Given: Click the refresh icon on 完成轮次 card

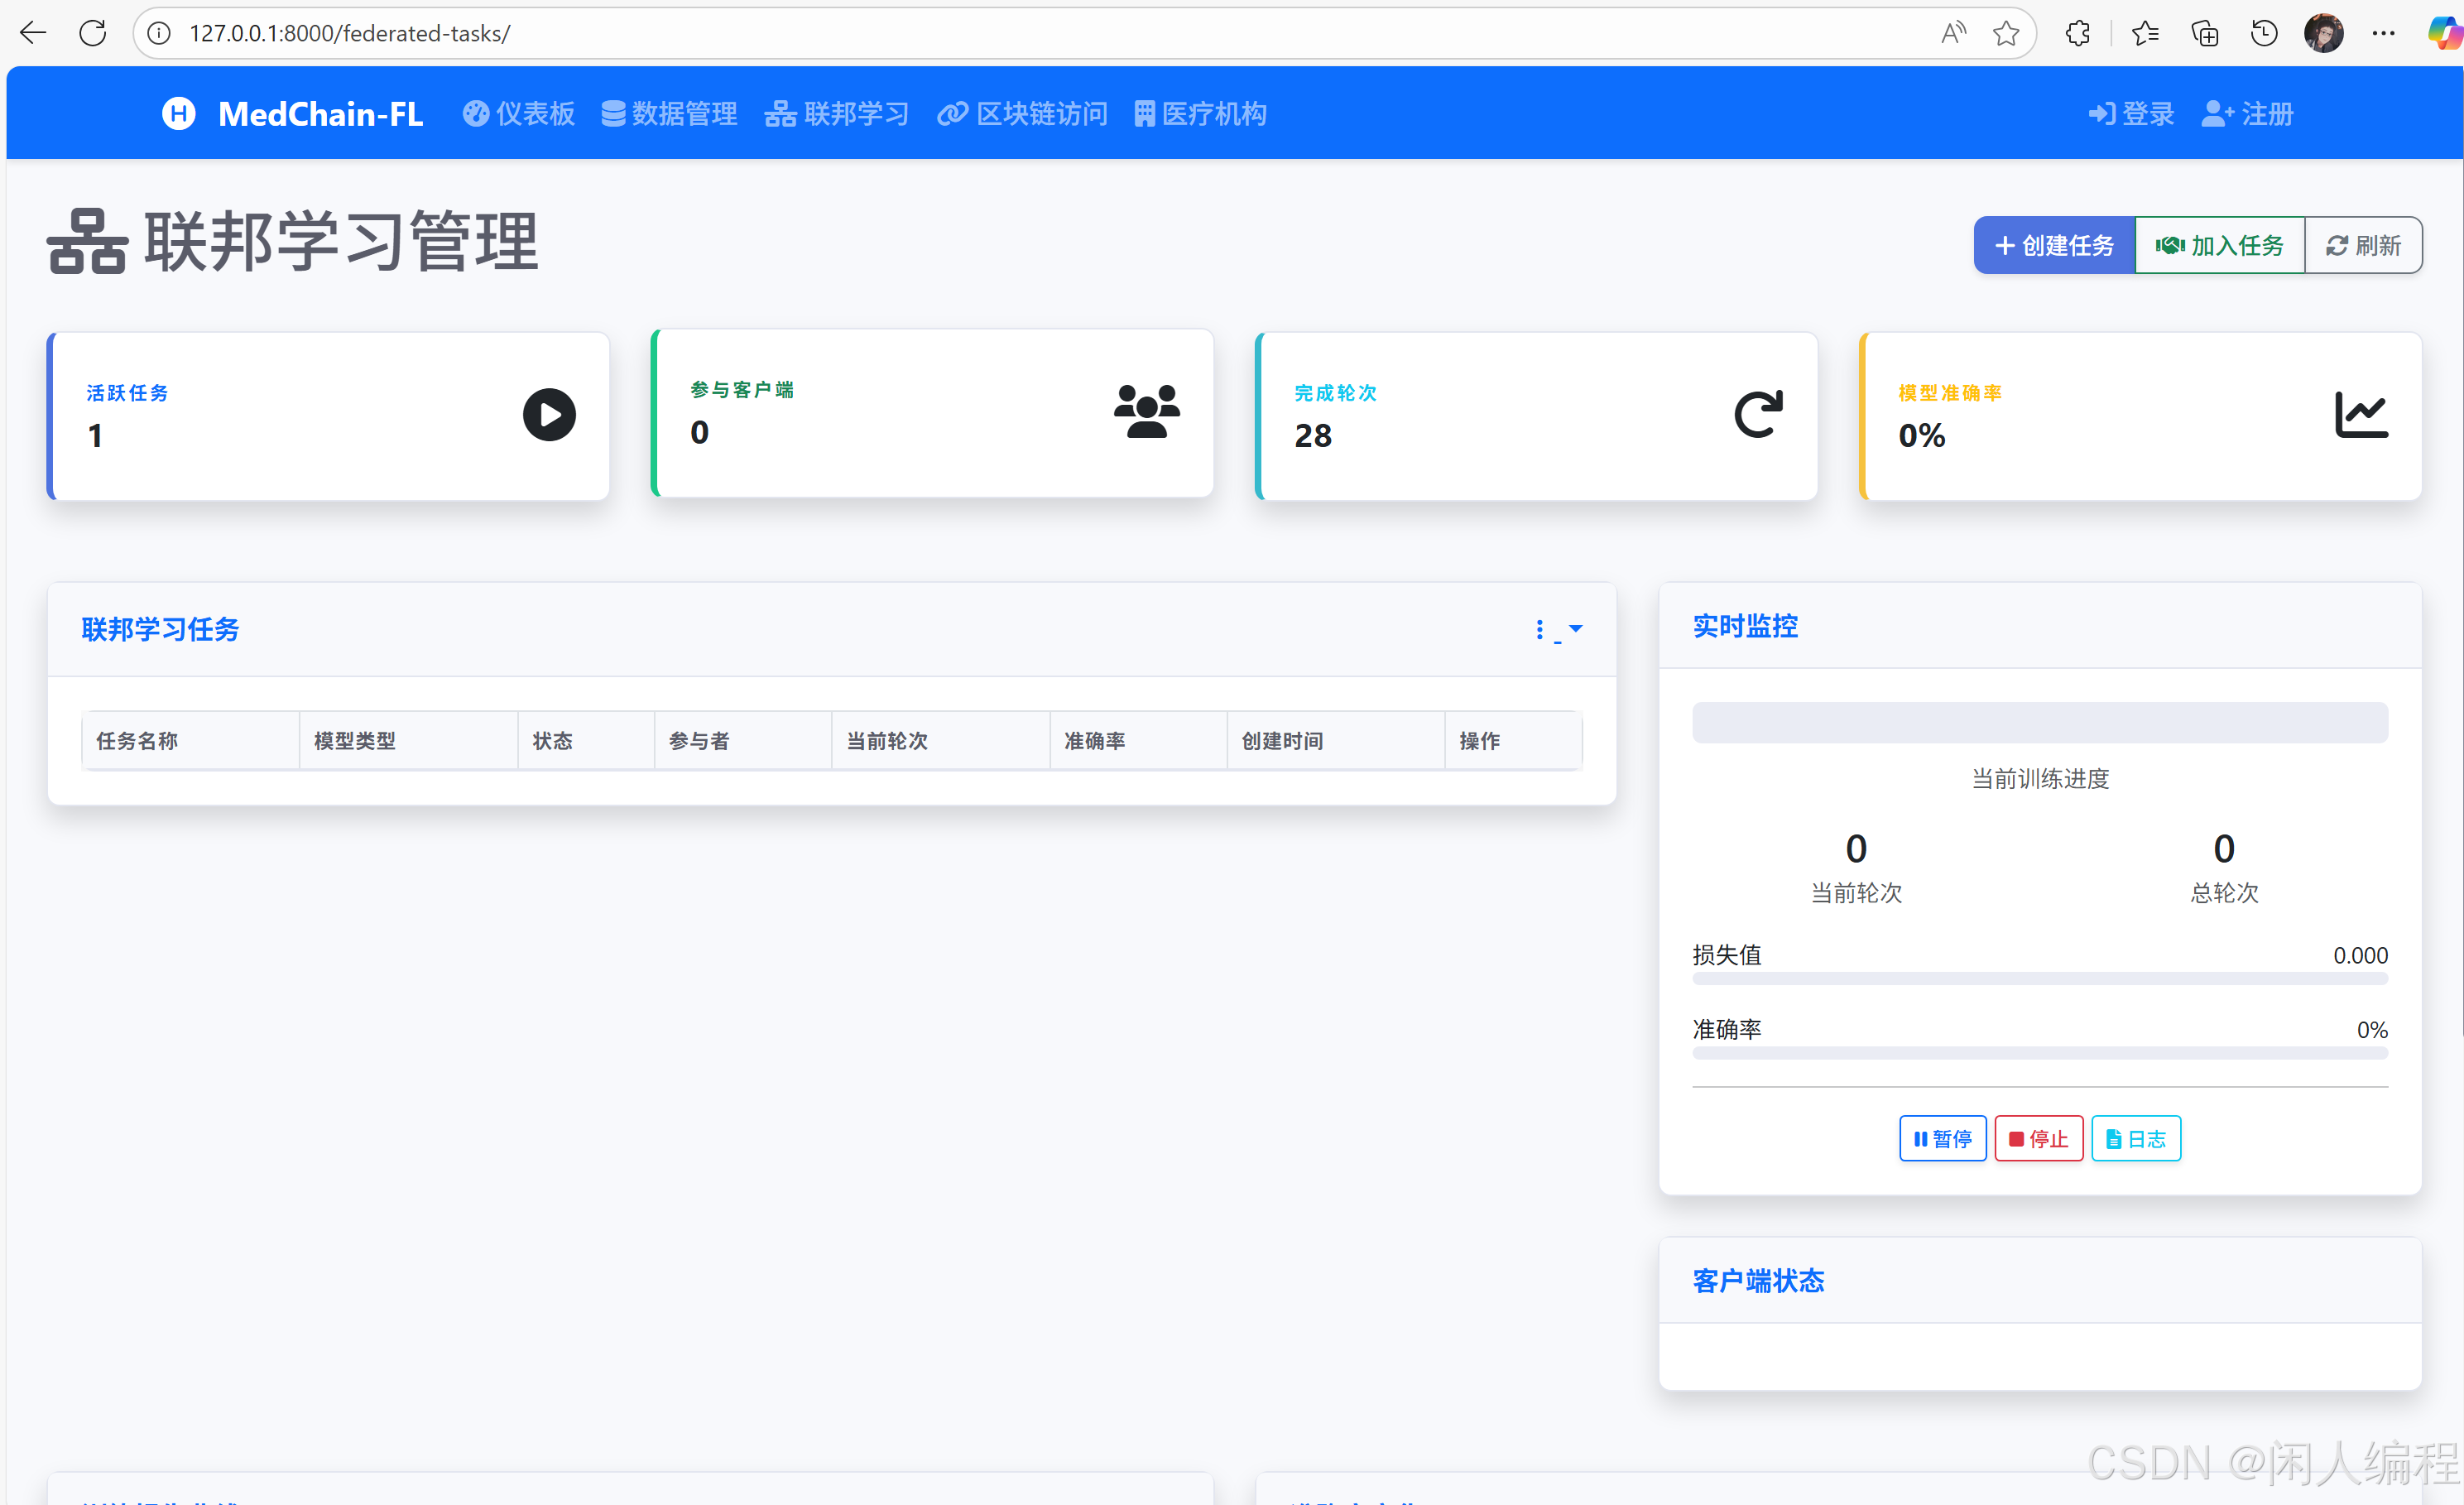Looking at the screenshot, I should click(x=1758, y=415).
